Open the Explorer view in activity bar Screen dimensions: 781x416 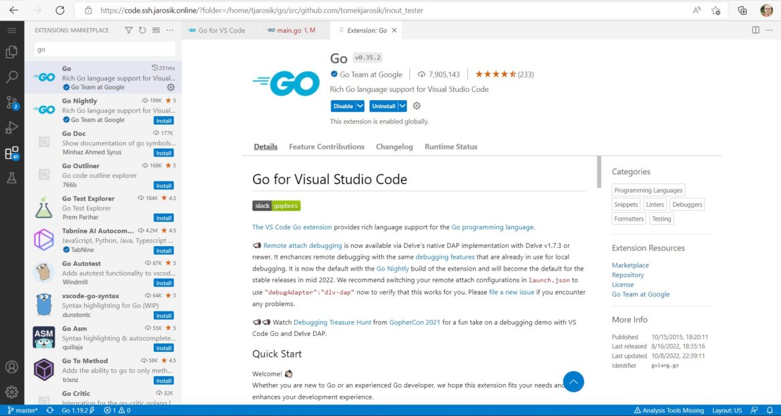pos(11,52)
